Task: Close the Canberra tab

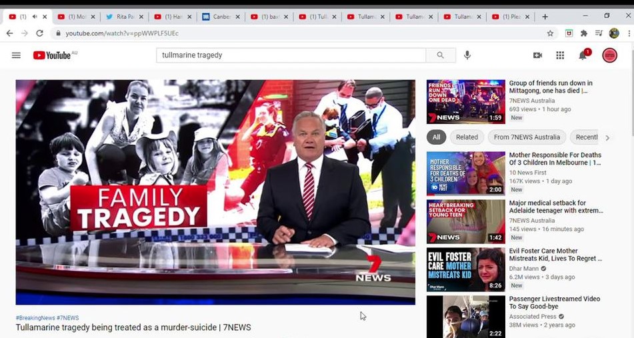Action: coord(238,17)
